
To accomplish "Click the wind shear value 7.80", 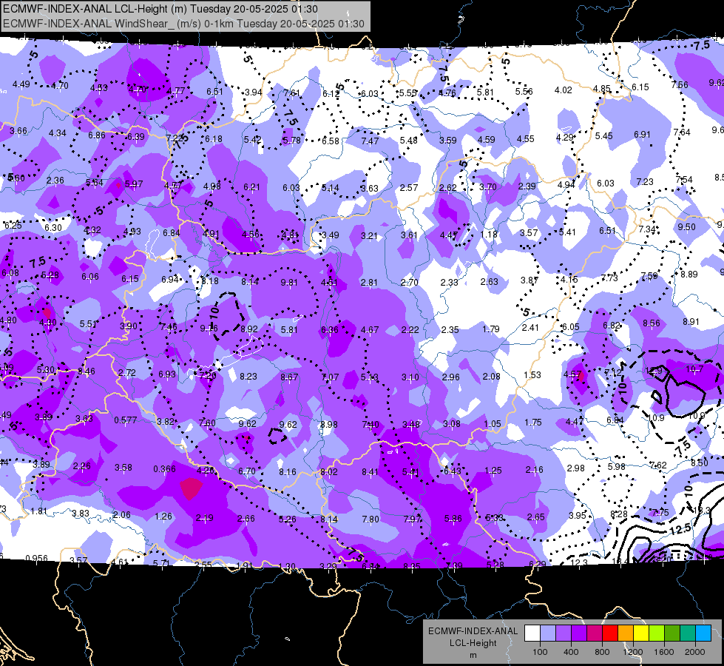I will click(x=371, y=519).
